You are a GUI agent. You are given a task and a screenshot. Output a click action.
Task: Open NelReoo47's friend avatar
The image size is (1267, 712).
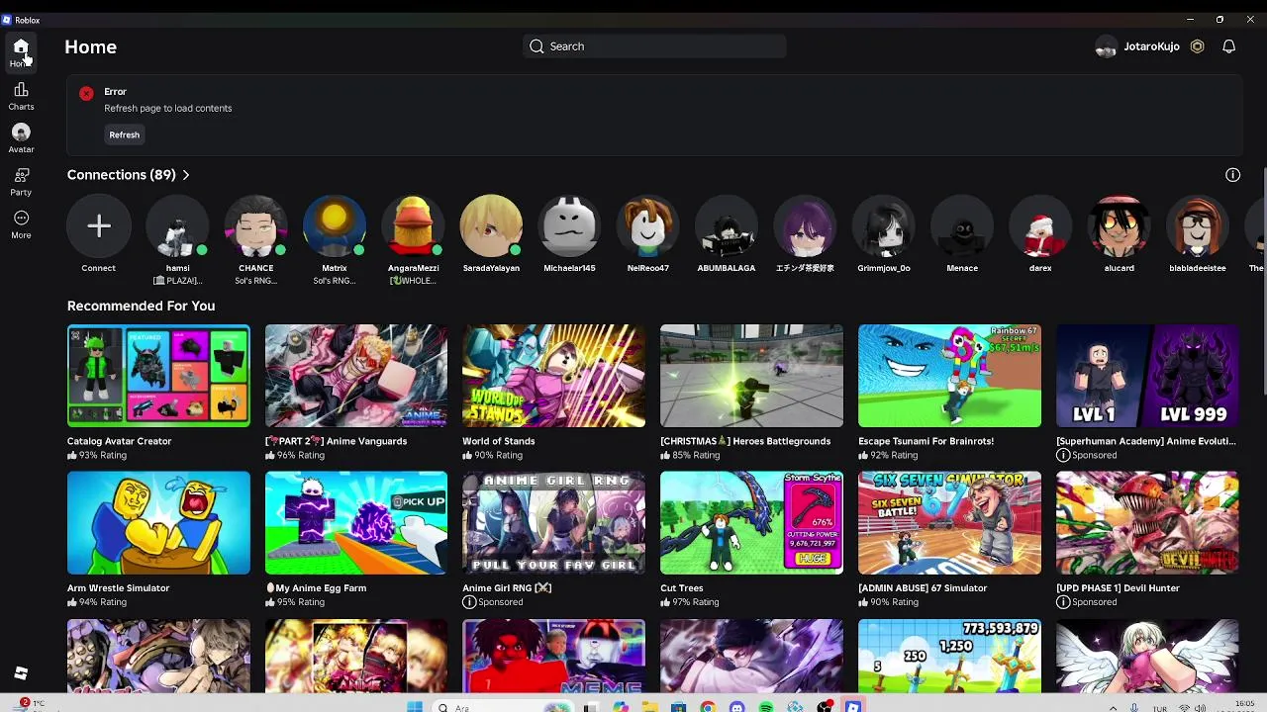tap(647, 226)
